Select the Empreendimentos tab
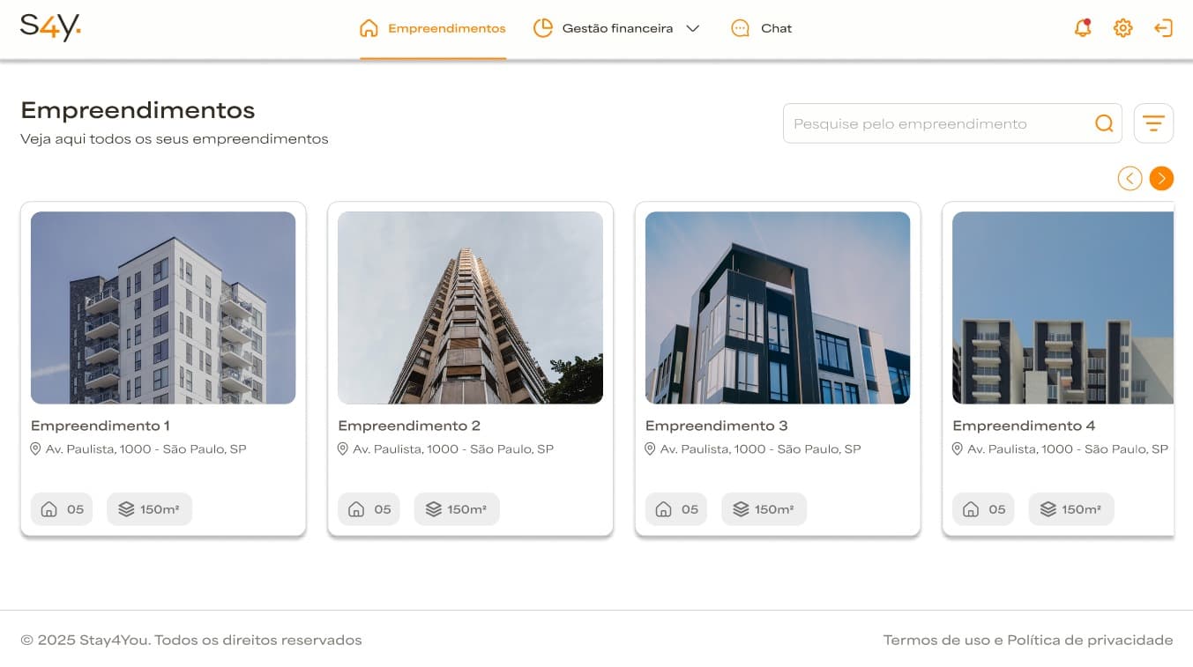Viewport: 1193px width, 667px height. tap(433, 28)
